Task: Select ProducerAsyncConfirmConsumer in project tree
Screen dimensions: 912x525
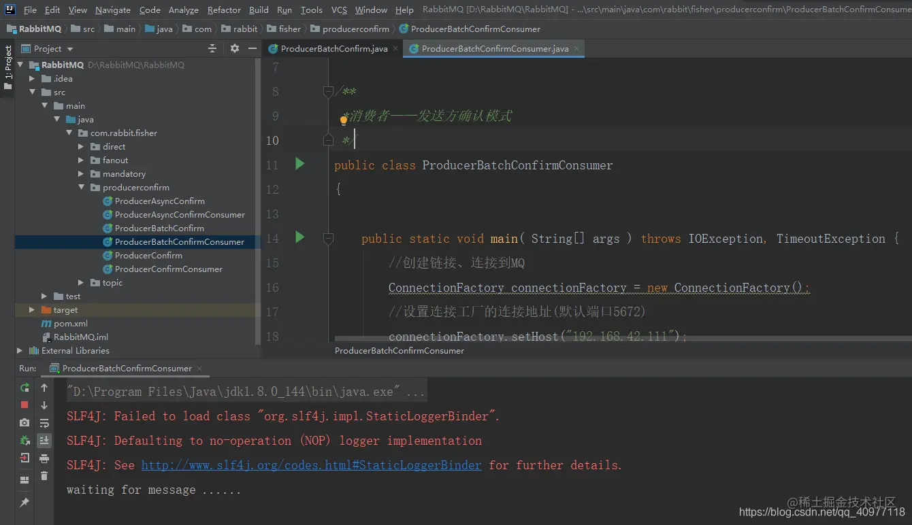Action: click(x=180, y=215)
